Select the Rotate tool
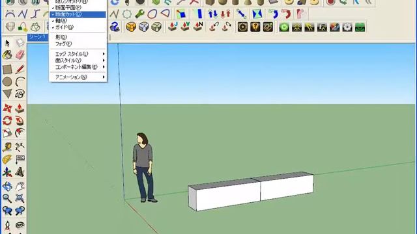This screenshot has height=234, width=417. point(7,121)
